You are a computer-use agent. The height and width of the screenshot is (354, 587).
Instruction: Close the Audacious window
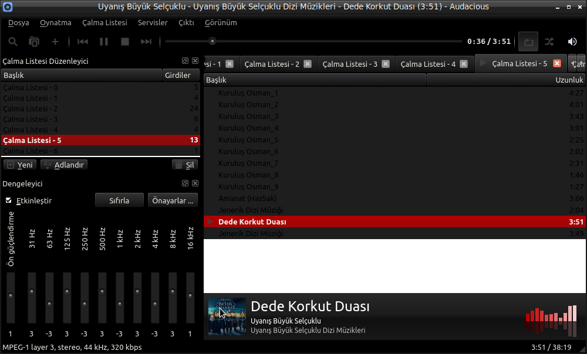pyautogui.click(x=580, y=7)
